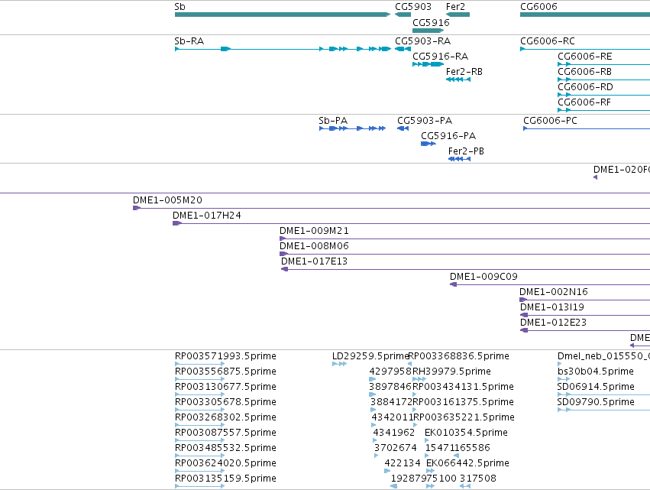Select the Fer2-RB transcript
Screen dimensions: 650x490
pyautogui.click(x=458, y=80)
